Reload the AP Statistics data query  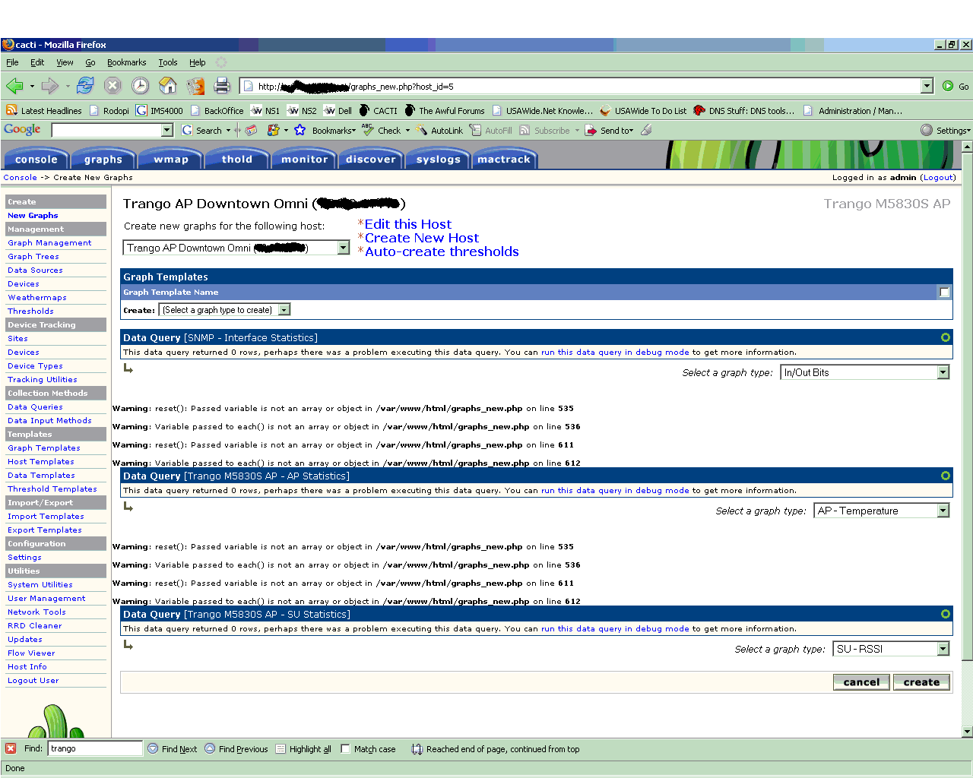tap(946, 476)
